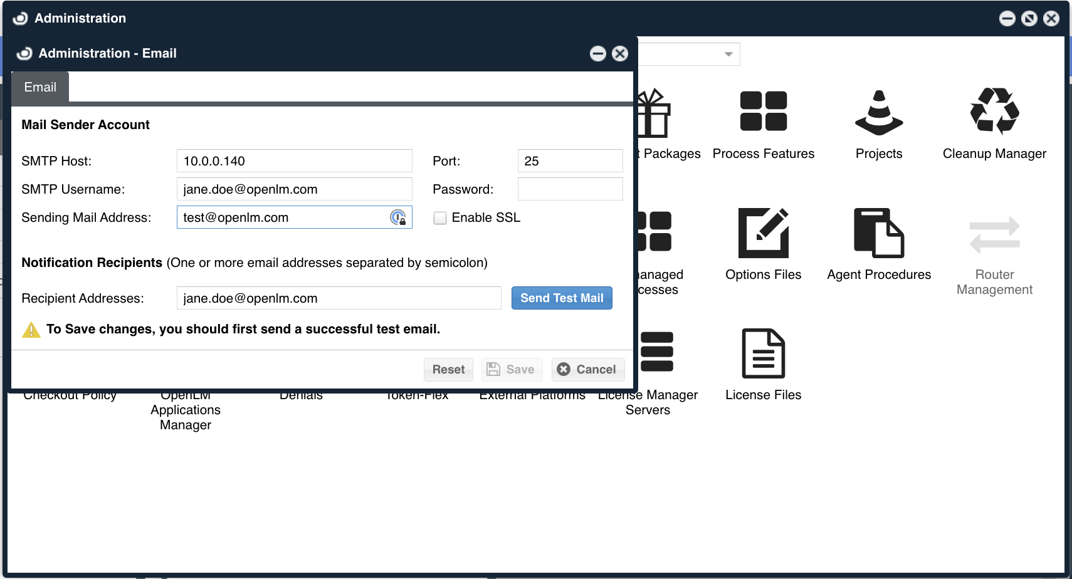
Task: Open the License Files document icon
Action: tap(763, 353)
